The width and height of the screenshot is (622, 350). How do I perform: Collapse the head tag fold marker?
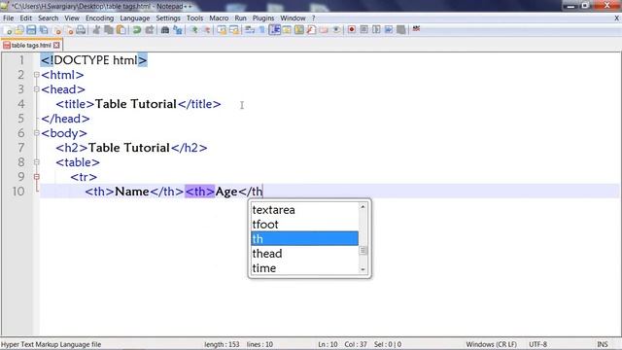37,89
